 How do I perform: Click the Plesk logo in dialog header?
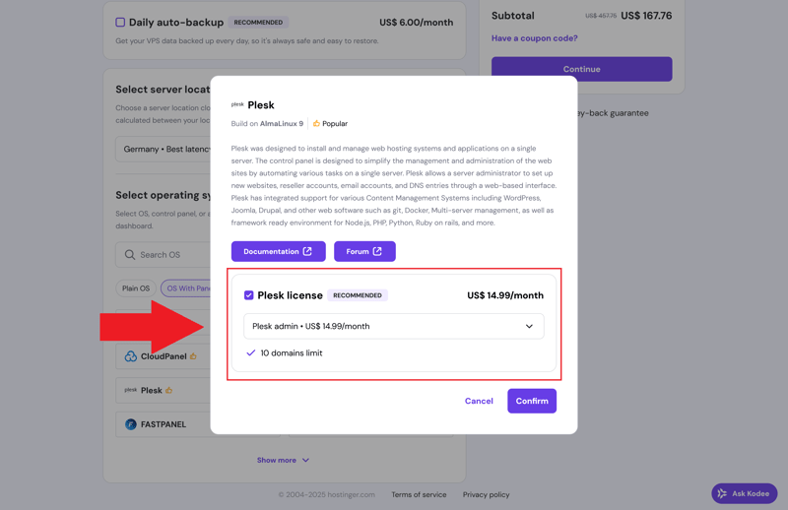point(237,104)
